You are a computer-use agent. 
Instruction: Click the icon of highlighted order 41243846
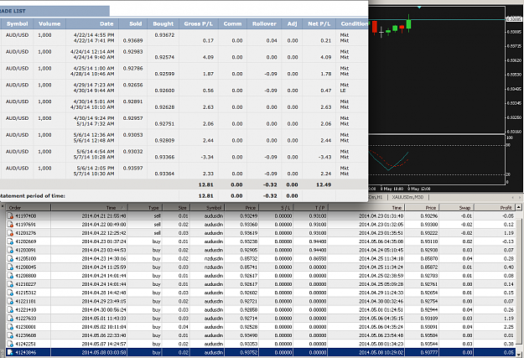tap(10, 352)
